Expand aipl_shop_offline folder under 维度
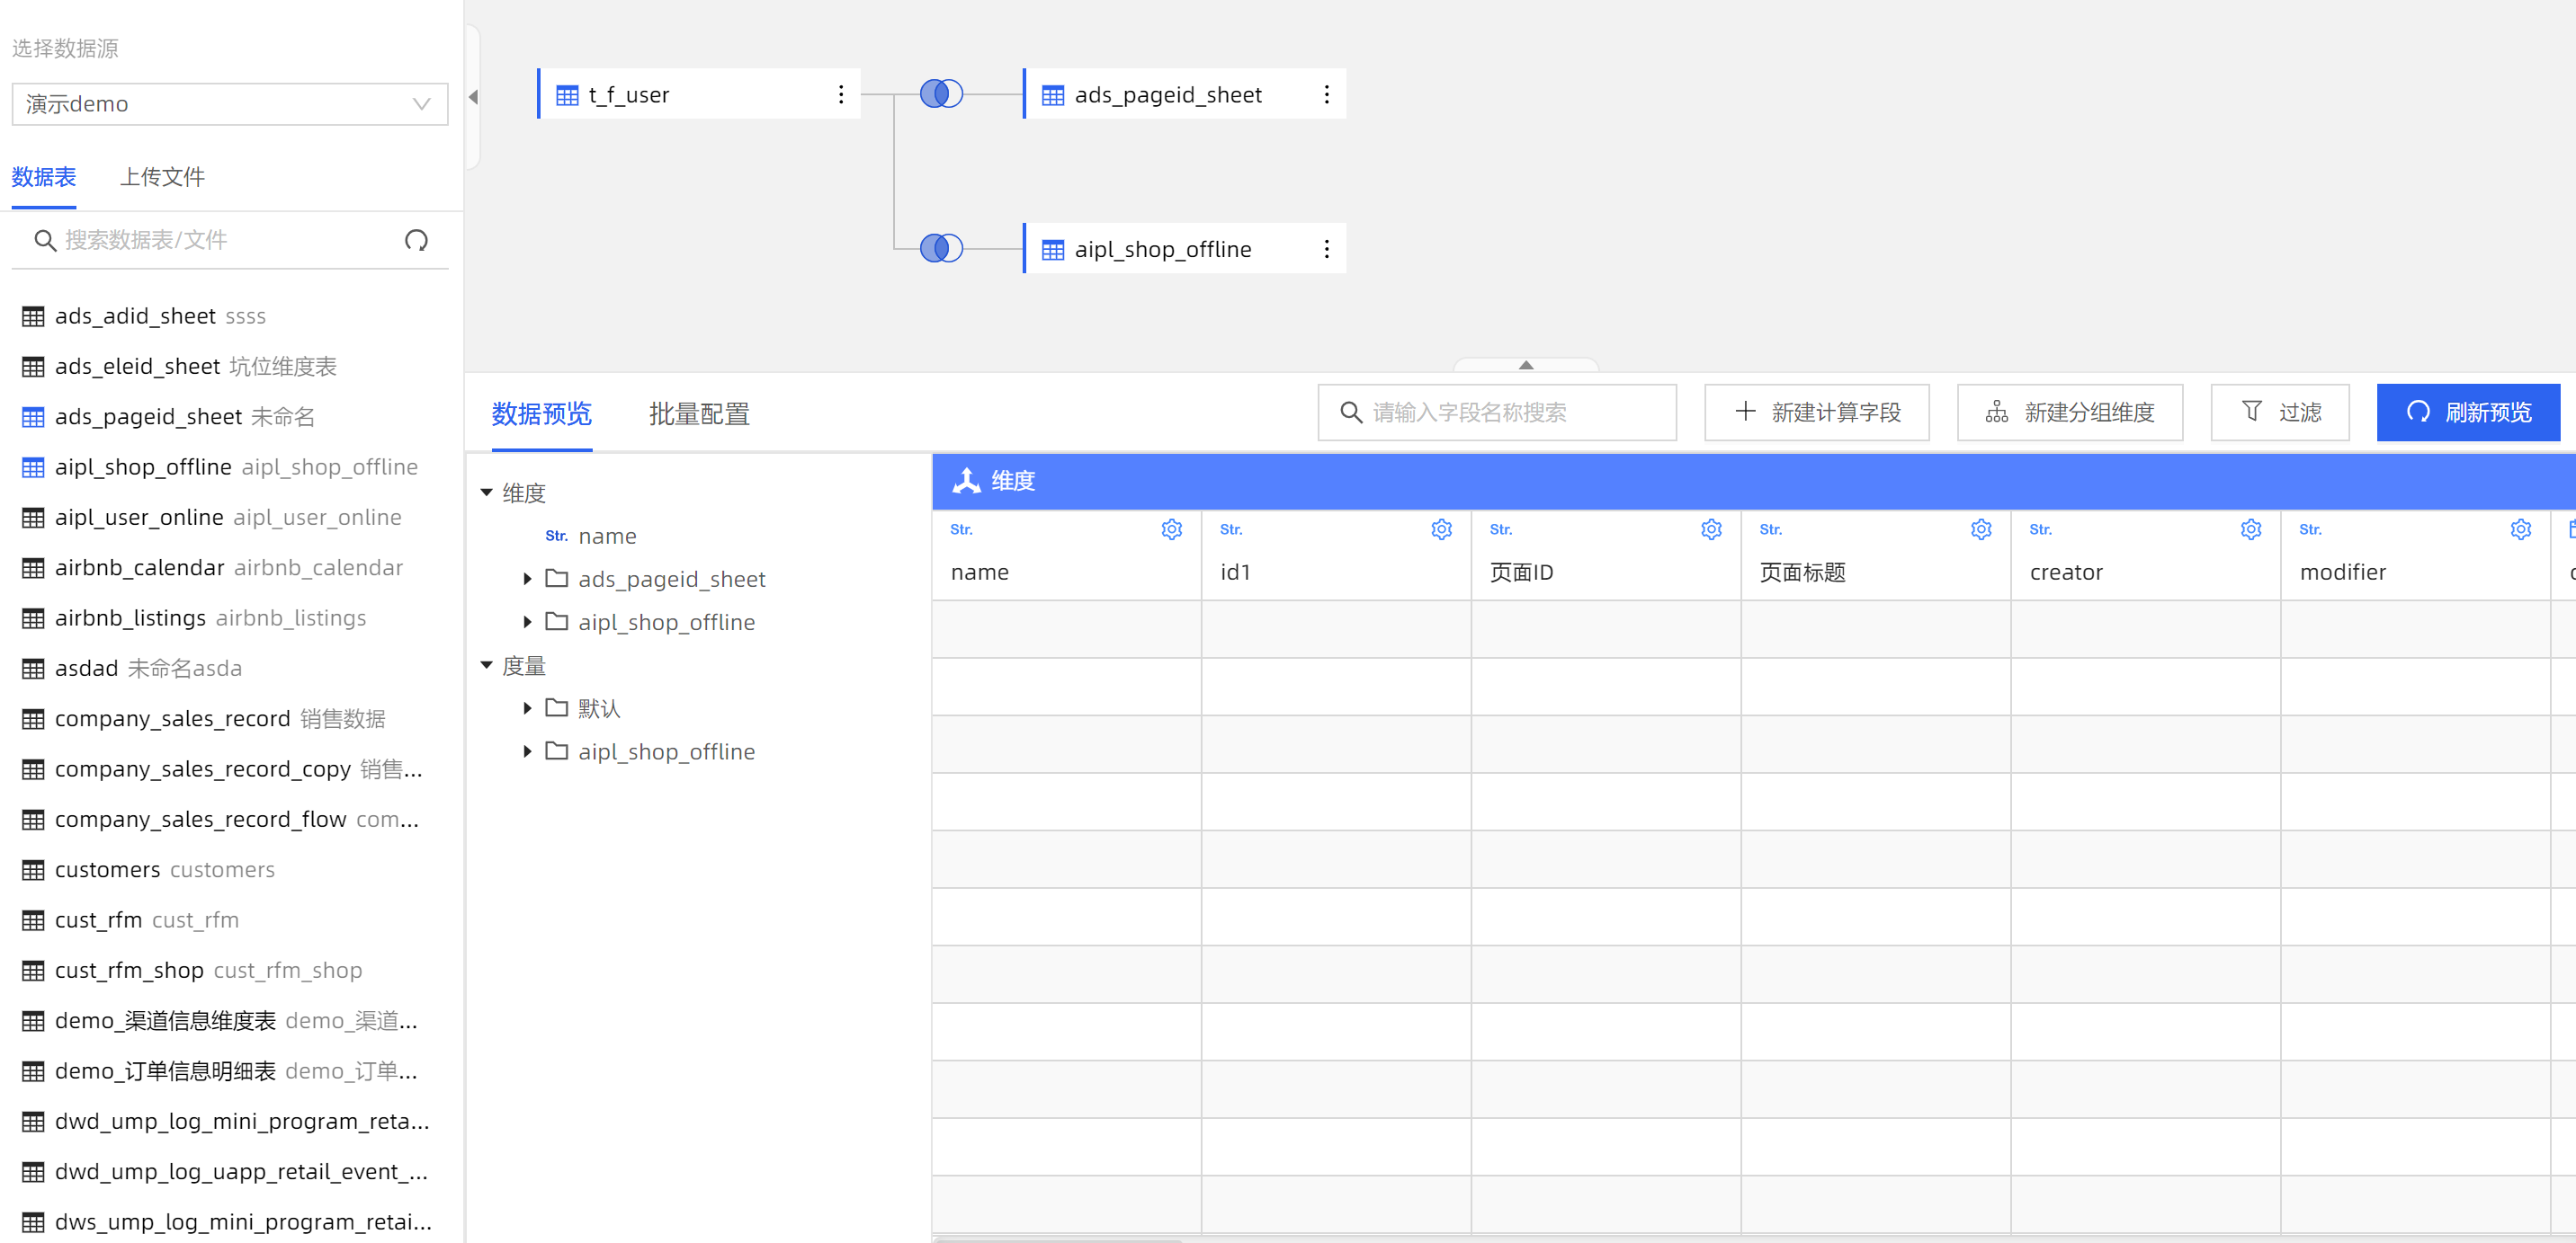 click(x=527, y=622)
